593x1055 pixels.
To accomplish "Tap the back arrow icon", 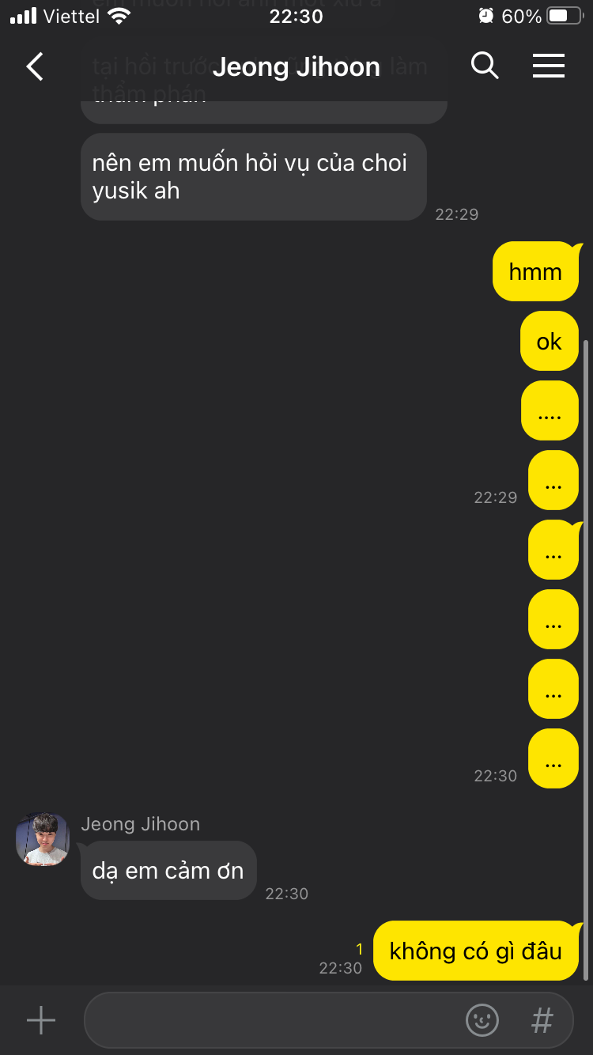I will tap(36, 66).
